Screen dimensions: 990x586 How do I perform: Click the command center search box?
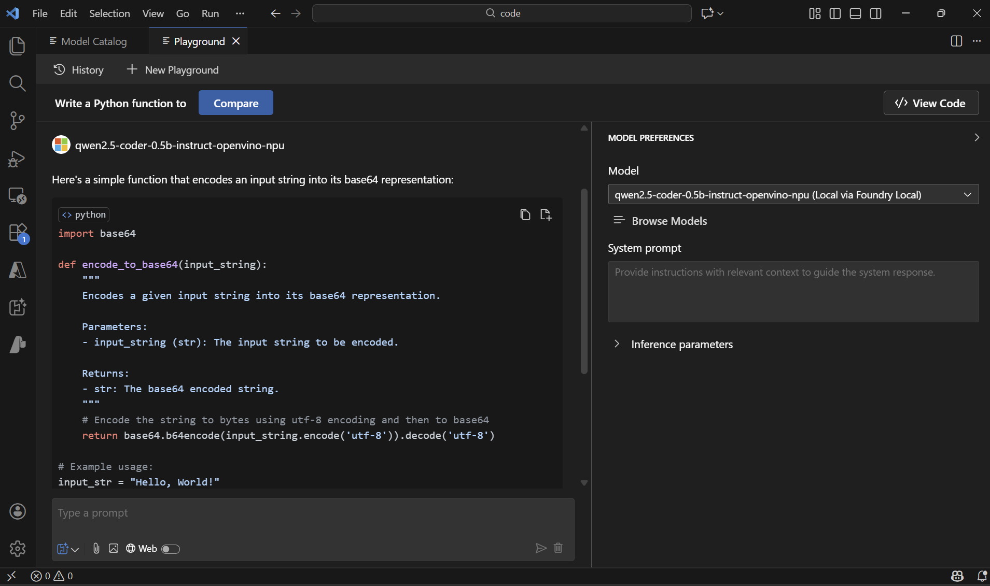tap(501, 13)
